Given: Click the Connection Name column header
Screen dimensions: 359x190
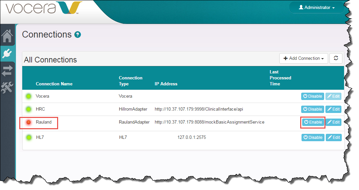Looking at the screenshot, I should tap(54, 84).
